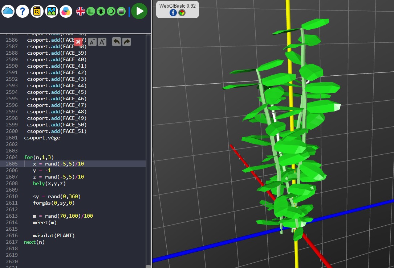Redo the last code edit
The image size is (394, 268).
coord(126,42)
